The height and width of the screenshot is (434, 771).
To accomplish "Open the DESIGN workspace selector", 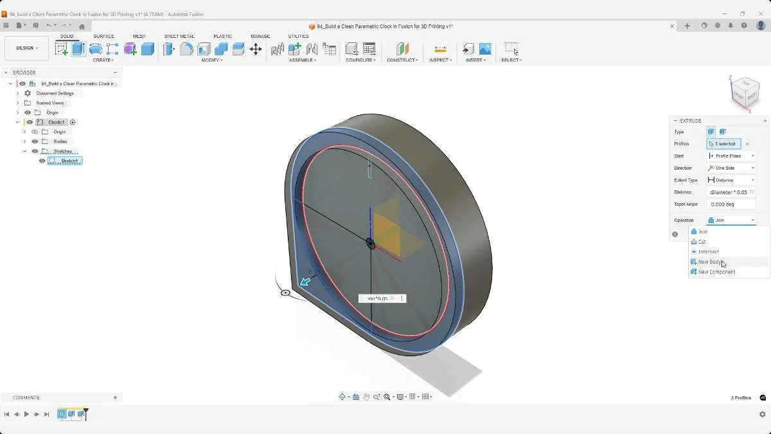I will click(x=26, y=48).
